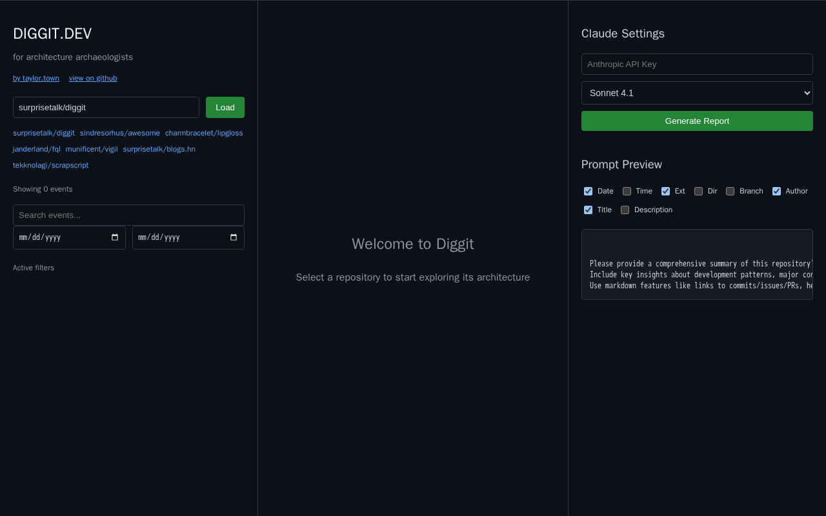Screen dimensions: 826x516
Task: Select the sindresorhus/awesome repository link
Action: pyautogui.click(x=119, y=133)
